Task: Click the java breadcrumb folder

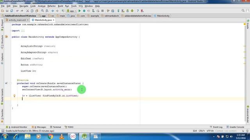Action: 71,16
